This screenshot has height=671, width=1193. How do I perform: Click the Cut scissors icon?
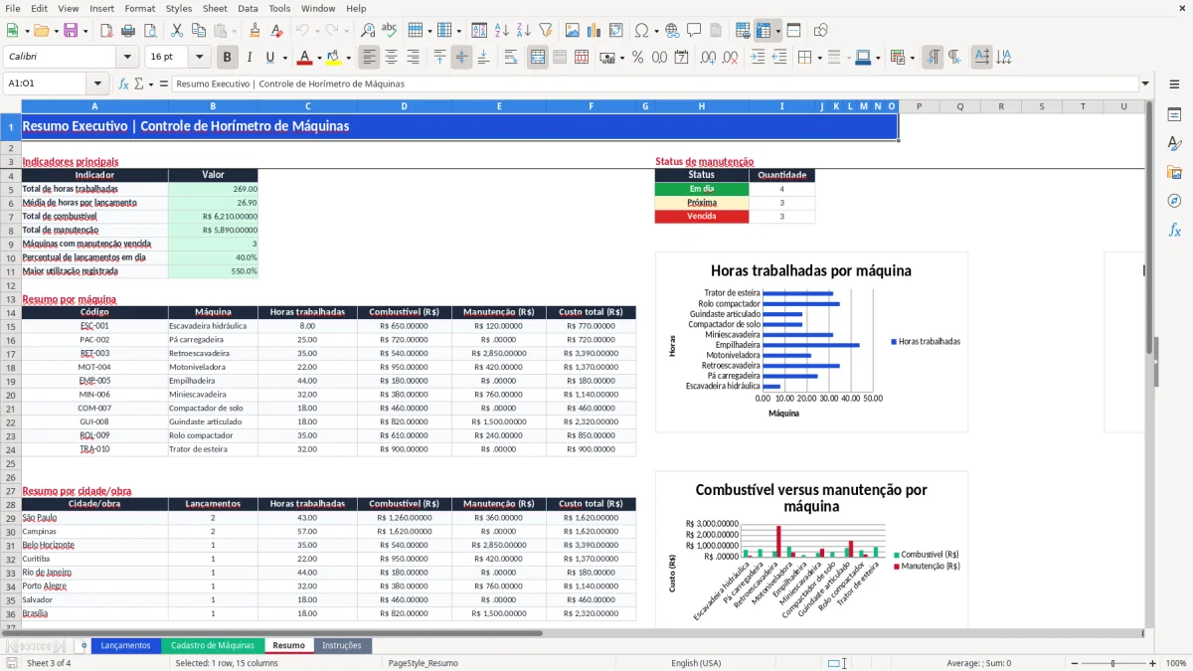tap(176, 31)
